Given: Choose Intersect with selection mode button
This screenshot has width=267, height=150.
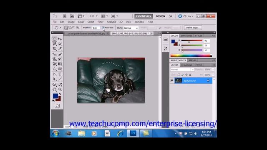Looking at the screenshot, I should [x=78, y=27].
